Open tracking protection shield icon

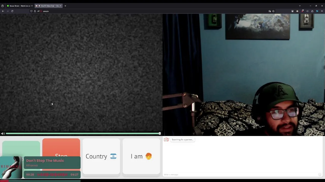[x=31, y=11]
